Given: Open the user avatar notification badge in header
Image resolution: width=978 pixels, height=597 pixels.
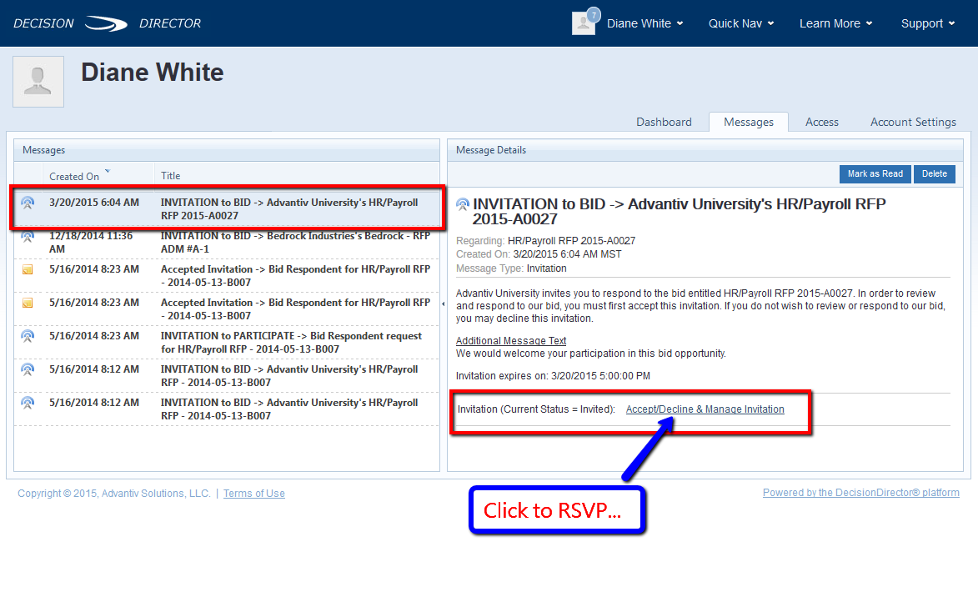Looking at the screenshot, I should (593, 14).
